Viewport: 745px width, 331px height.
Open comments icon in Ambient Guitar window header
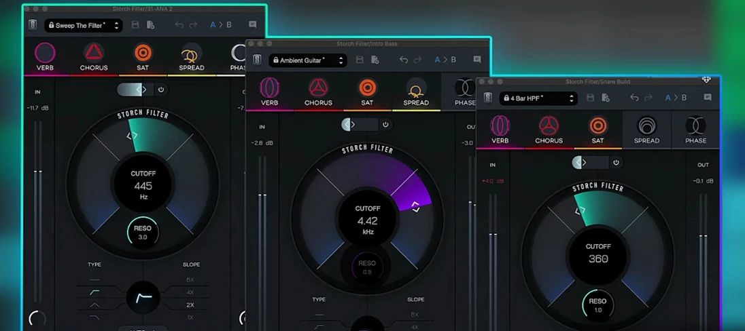[x=477, y=60]
